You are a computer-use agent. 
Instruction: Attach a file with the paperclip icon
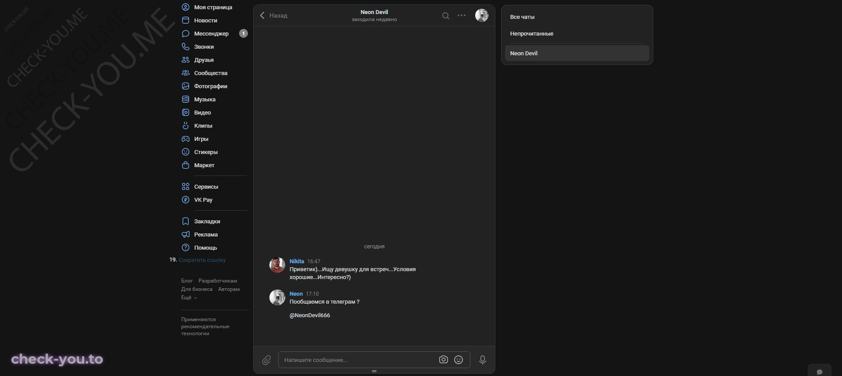[x=266, y=360]
